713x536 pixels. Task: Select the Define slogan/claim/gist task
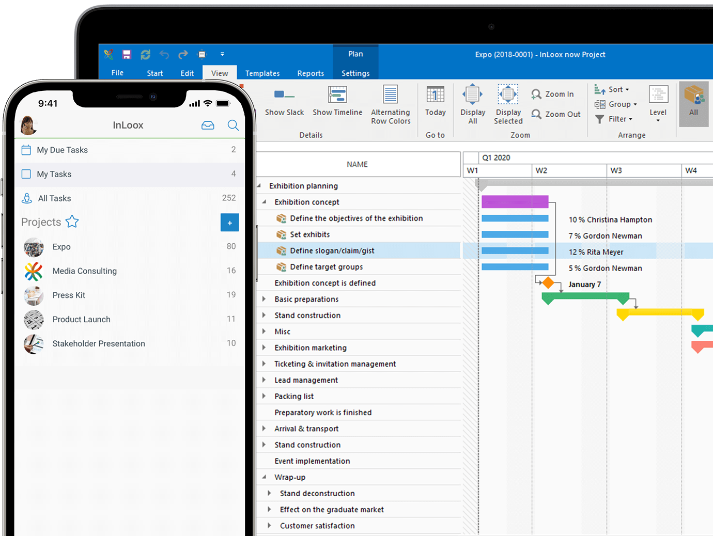point(332,251)
